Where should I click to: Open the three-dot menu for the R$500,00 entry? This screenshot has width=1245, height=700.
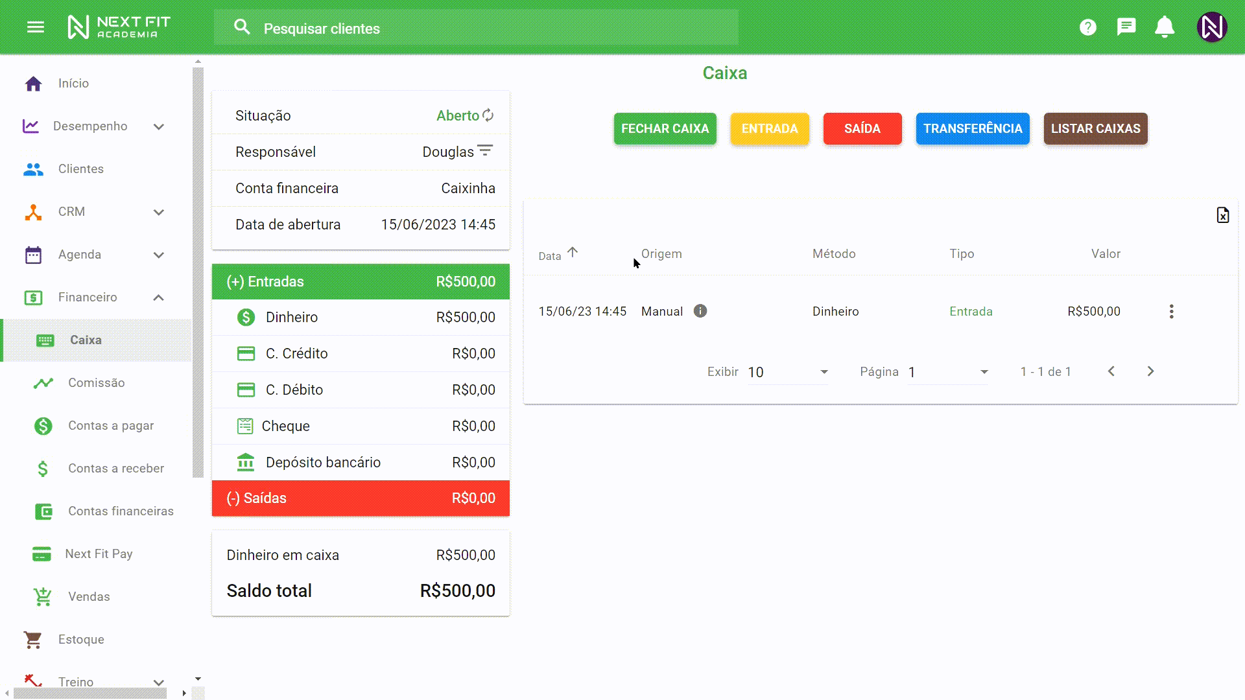(1171, 312)
